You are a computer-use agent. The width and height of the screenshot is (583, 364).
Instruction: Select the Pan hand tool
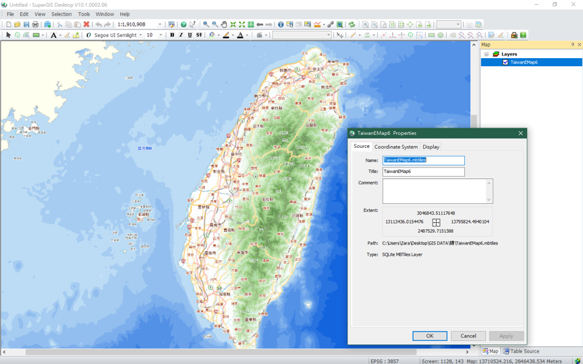[x=224, y=24]
